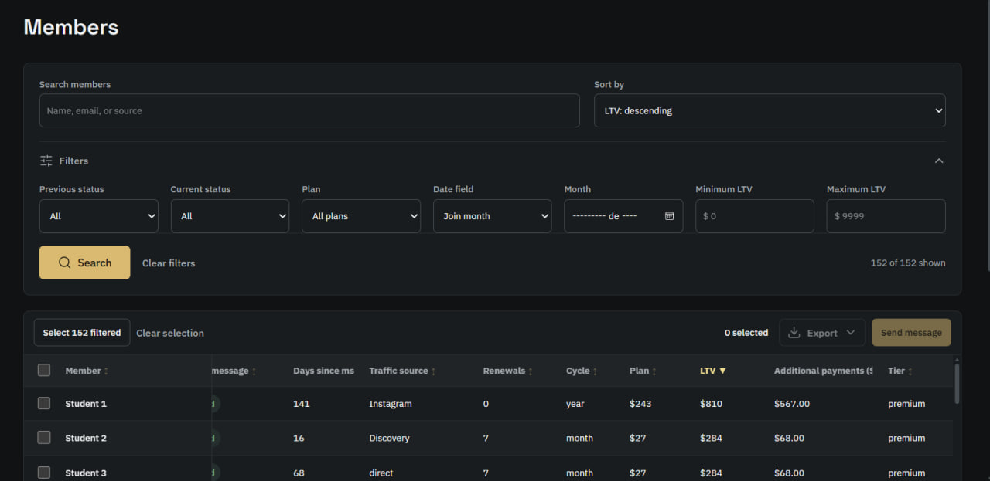Select the Student 1 checkbox
The height and width of the screenshot is (481, 990).
pyautogui.click(x=44, y=403)
